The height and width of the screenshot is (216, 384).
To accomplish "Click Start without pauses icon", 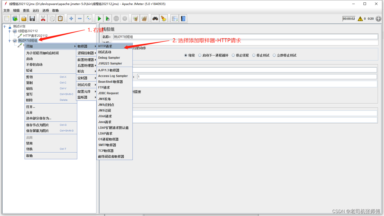I will (x=108, y=18).
